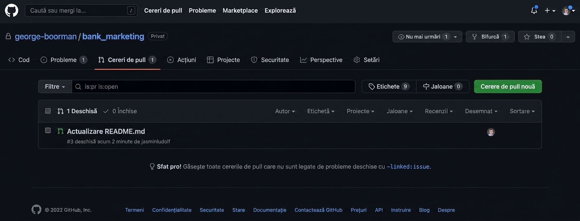Click the tag icon beside Etichete

372,87
